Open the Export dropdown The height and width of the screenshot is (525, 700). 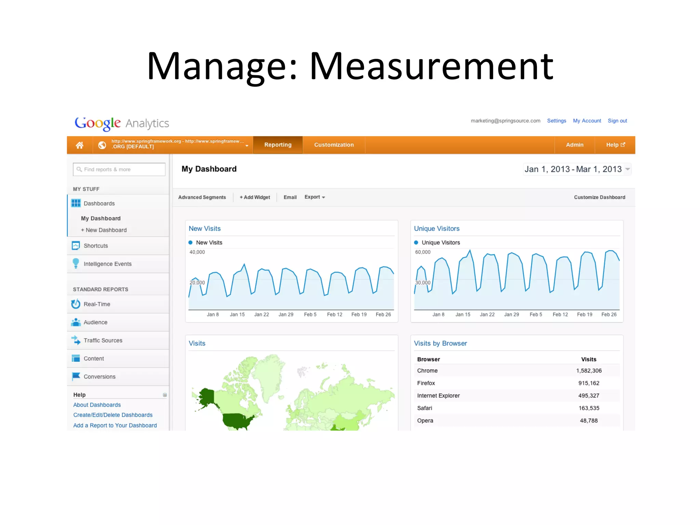(x=314, y=197)
